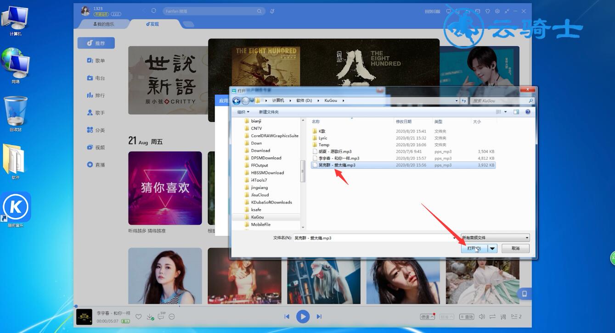Screen dimensions: 615x333
Task: Skip to next track in KuGou
Action: (x=319, y=316)
